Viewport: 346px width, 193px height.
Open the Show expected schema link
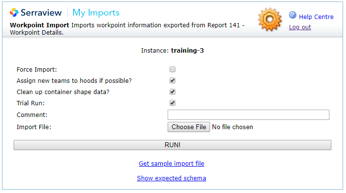click(x=172, y=178)
